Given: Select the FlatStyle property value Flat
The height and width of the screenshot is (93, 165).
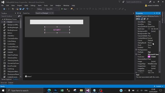Looking at the screenshot, I should pyautogui.click(x=149, y=52).
